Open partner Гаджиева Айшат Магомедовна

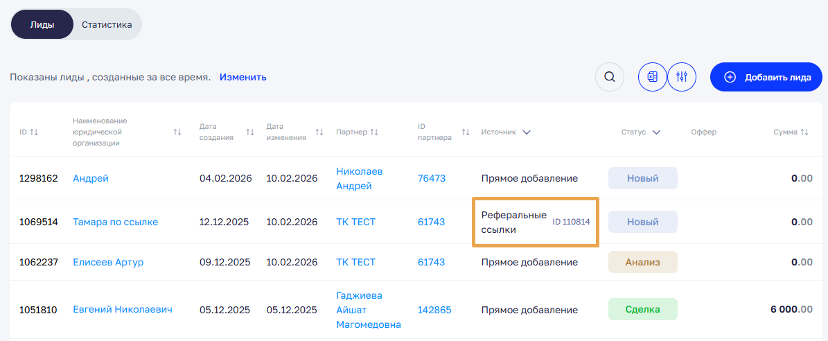(x=368, y=310)
